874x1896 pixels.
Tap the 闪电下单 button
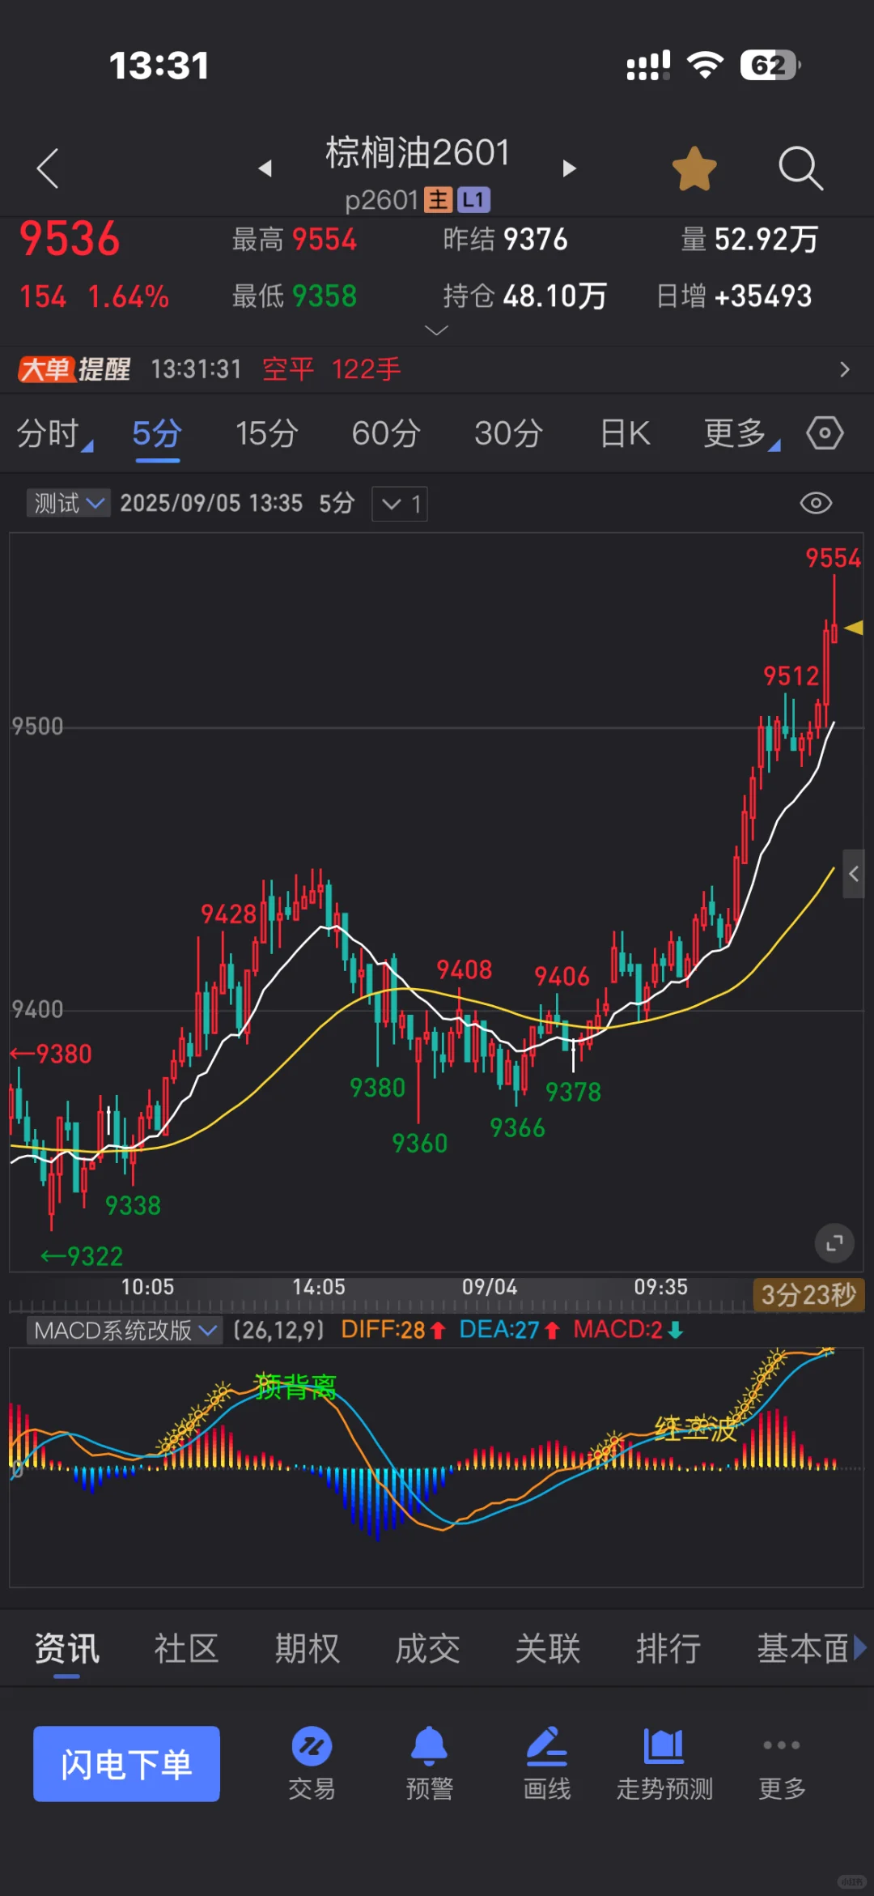[126, 1764]
